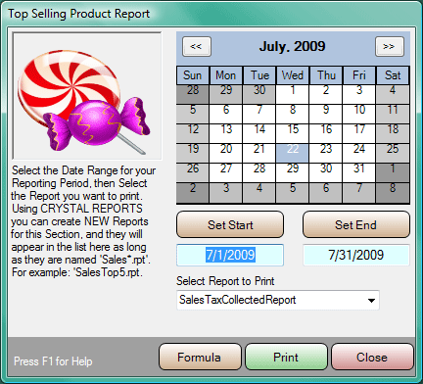Open the Formula editor button

point(200,357)
